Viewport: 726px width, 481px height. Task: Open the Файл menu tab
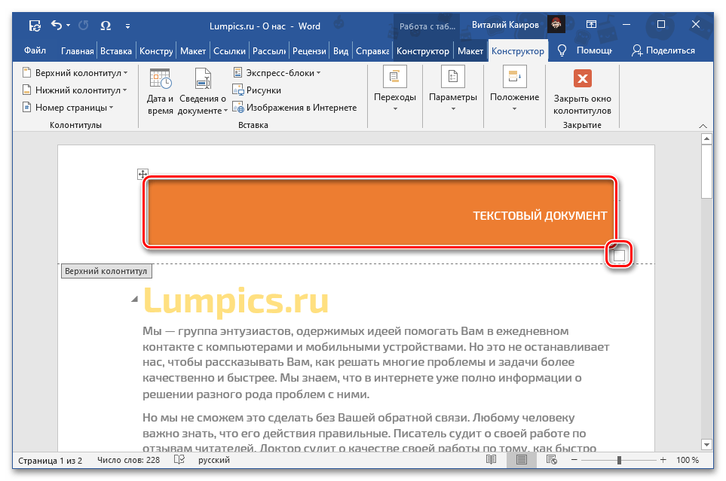click(x=35, y=51)
